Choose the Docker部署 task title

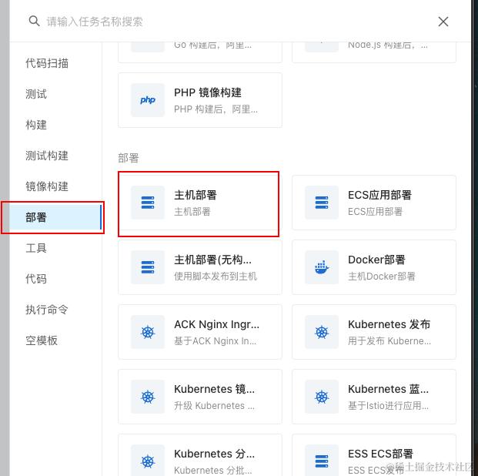point(376,260)
